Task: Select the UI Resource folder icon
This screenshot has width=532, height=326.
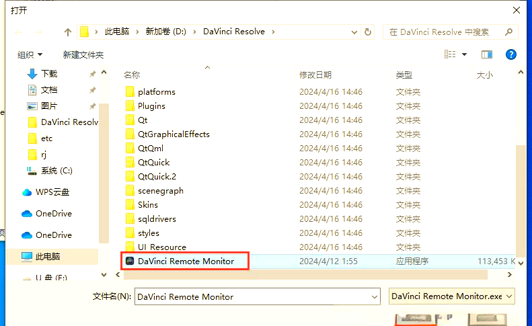Action: click(130, 247)
